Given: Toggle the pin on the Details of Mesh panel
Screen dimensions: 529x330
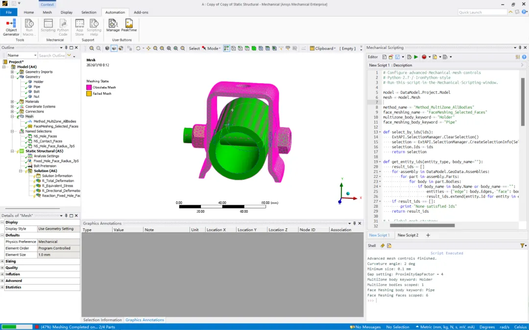Looking at the screenshot, I should tap(66, 216).
